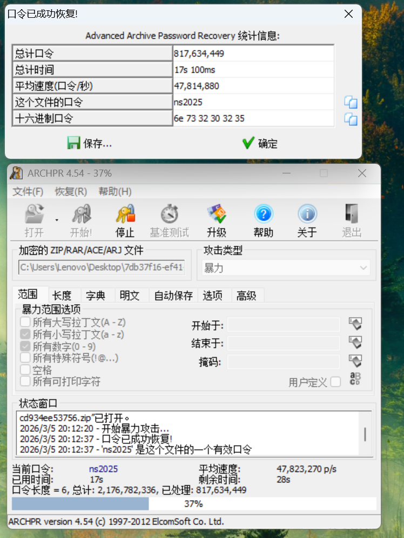Click the icon beside 结束于 field

coord(355,342)
